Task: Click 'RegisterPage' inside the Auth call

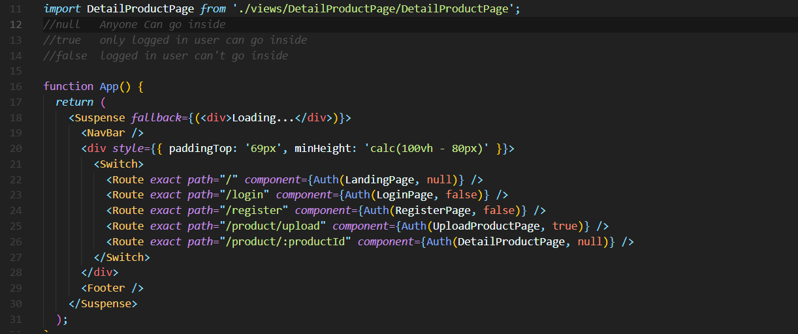Action: coord(434,211)
